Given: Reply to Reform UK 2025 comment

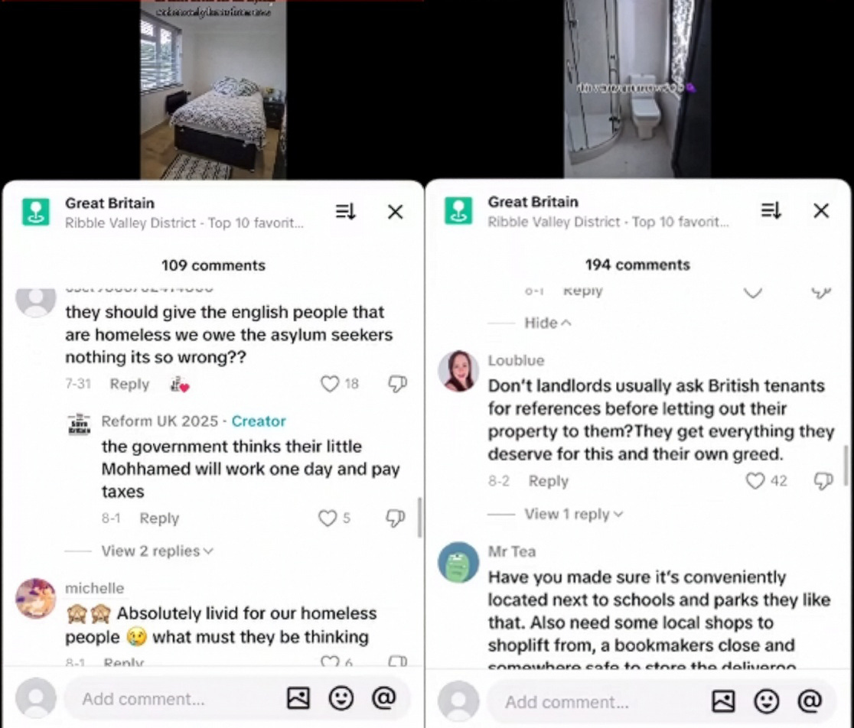Looking at the screenshot, I should coord(159,518).
